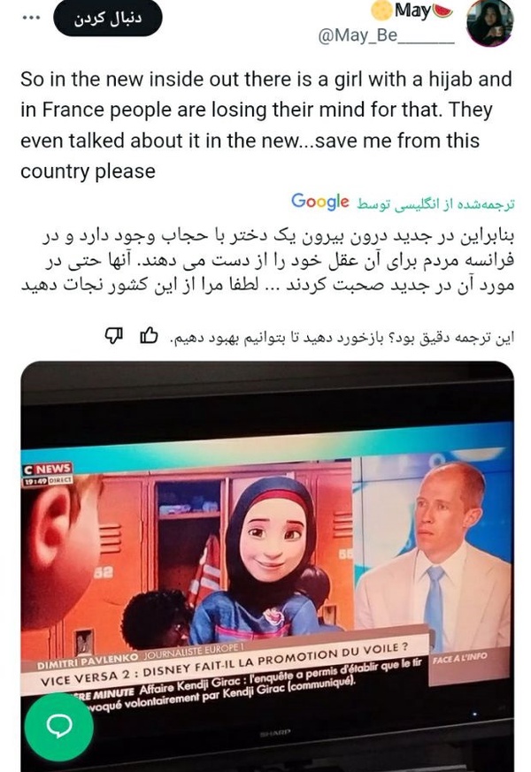
Task: Click the Google logo beside the translation
Action: (319, 202)
